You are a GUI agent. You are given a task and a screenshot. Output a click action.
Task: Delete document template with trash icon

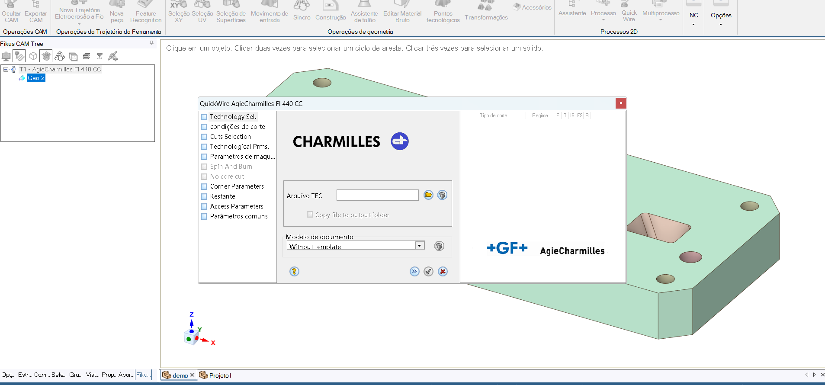(x=439, y=246)
